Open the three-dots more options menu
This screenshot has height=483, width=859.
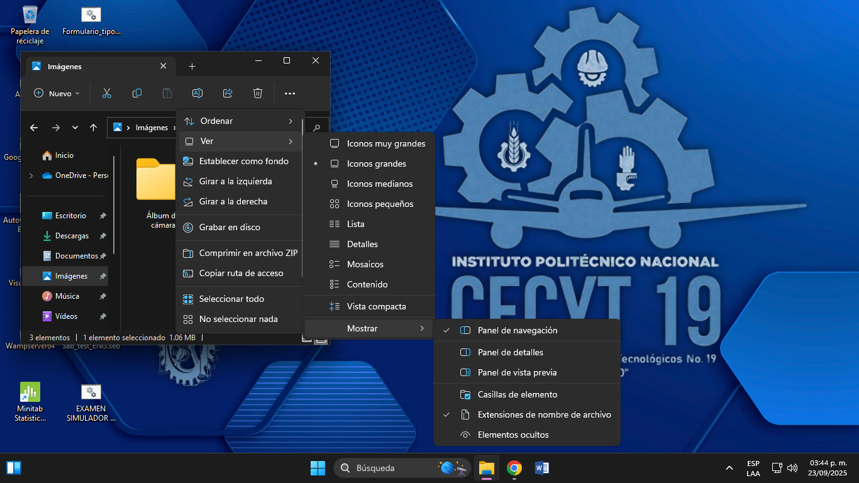(290, 93)
